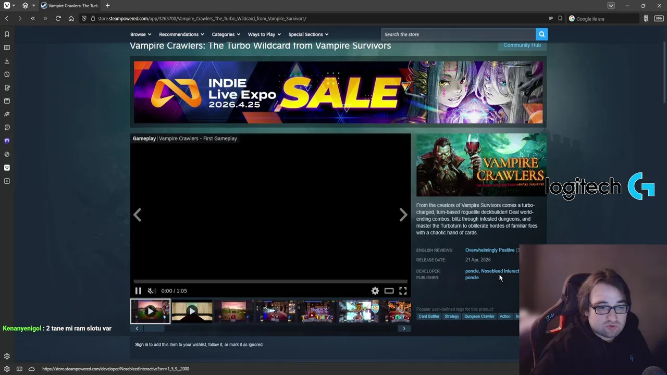Viewport: 667px width, 375px height.
Task: Click the Dungeon Crawler tag
Action: (479, 316)
